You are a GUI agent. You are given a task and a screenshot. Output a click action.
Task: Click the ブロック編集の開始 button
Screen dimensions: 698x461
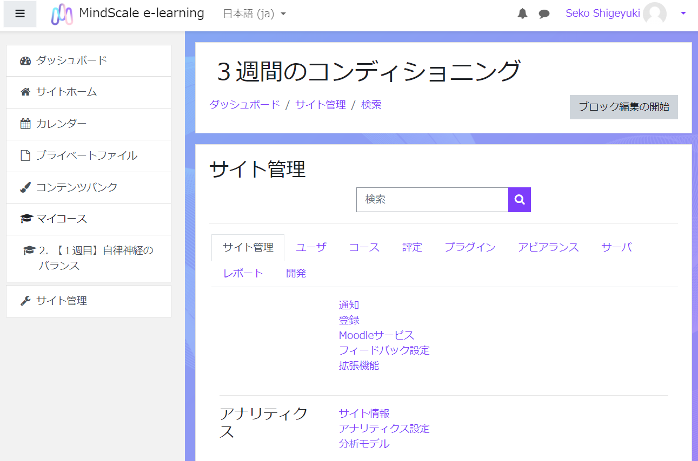(624, 107)
